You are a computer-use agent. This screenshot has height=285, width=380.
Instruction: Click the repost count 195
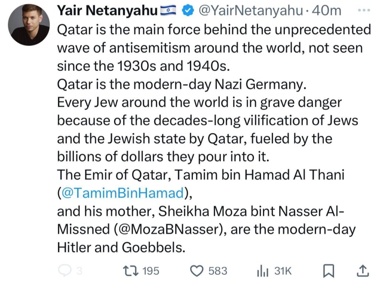click(x=151, y=271)
